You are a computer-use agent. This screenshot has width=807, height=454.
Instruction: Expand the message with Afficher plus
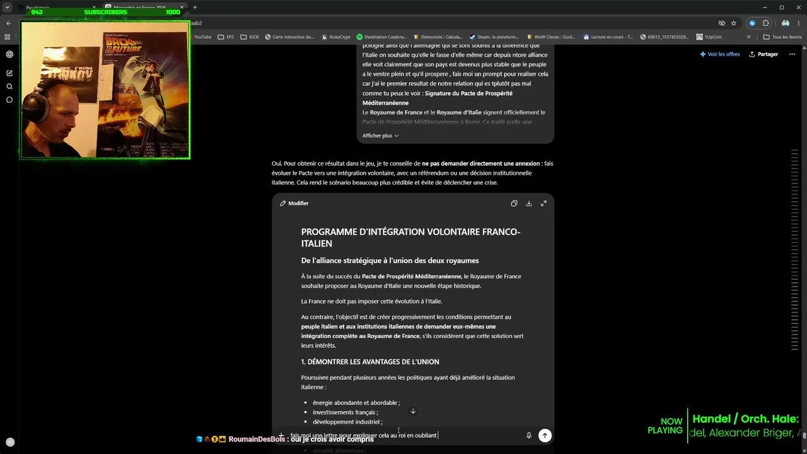pyautogui.click(x=380, y=136)
